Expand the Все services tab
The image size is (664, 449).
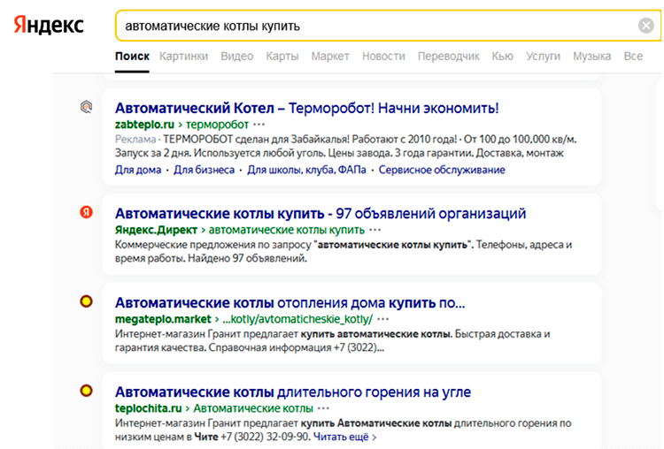633,57
